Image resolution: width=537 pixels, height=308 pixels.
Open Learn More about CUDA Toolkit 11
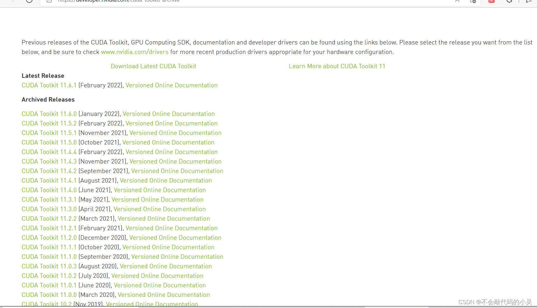click(x=337, y=66)
